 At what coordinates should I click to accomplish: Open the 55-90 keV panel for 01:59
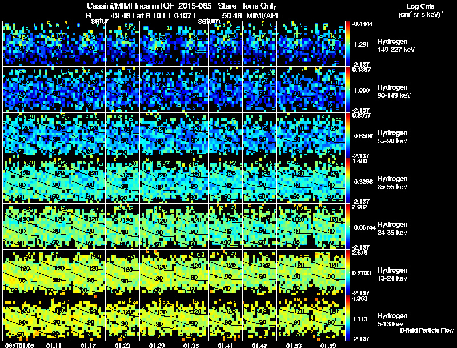pyautogui.click(x=328, y=135)
